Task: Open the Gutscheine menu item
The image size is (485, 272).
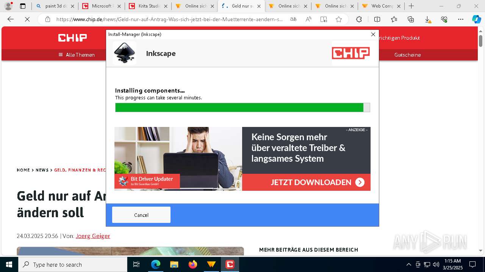Action: pos(407,55)
